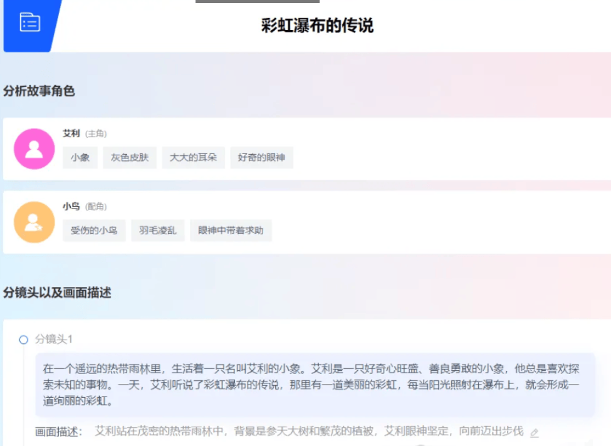Select the 灰色皮肤 tag

(130, 158)
